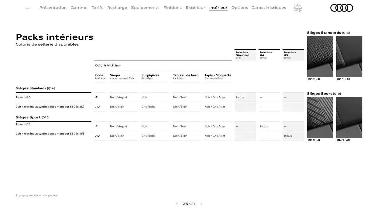Click the page number 29/49 indicator
This screenshot has width=378, height=212.
click(x=188, y=204)
